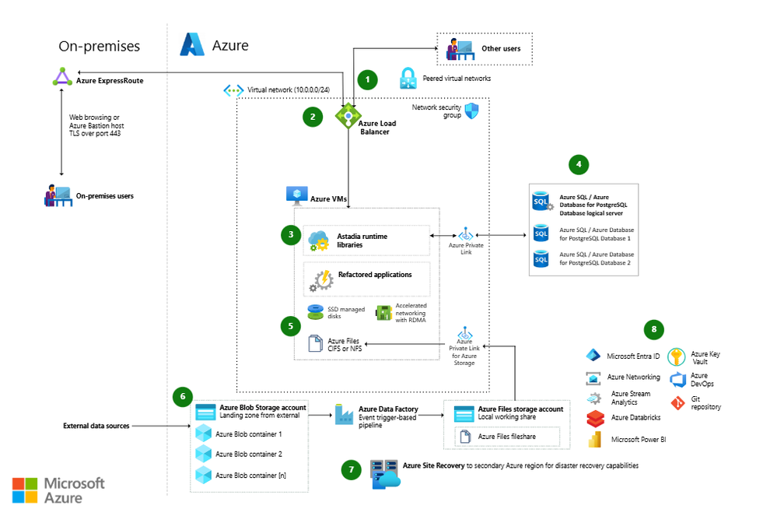Click the Azure Site Recovery icon

point(385,475)
